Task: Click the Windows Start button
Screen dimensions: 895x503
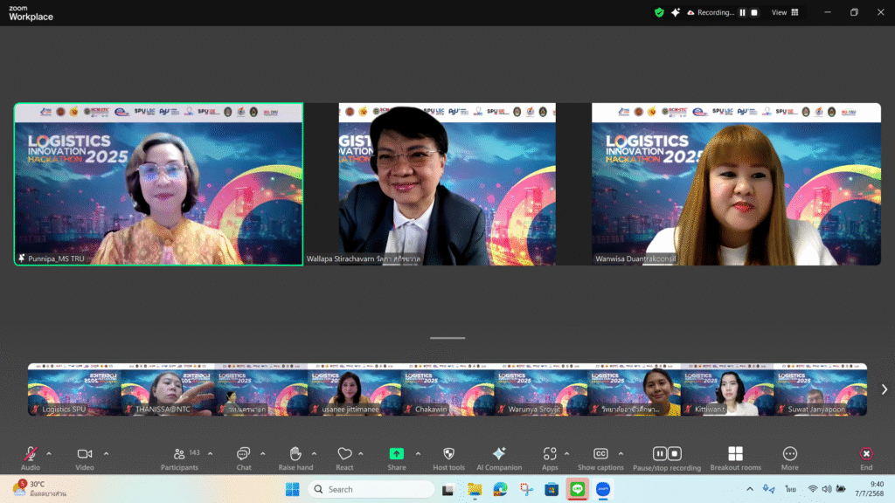Action: 292,489
